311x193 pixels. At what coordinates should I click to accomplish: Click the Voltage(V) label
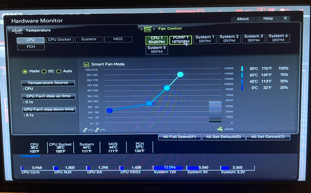click(x=30, y=156)
